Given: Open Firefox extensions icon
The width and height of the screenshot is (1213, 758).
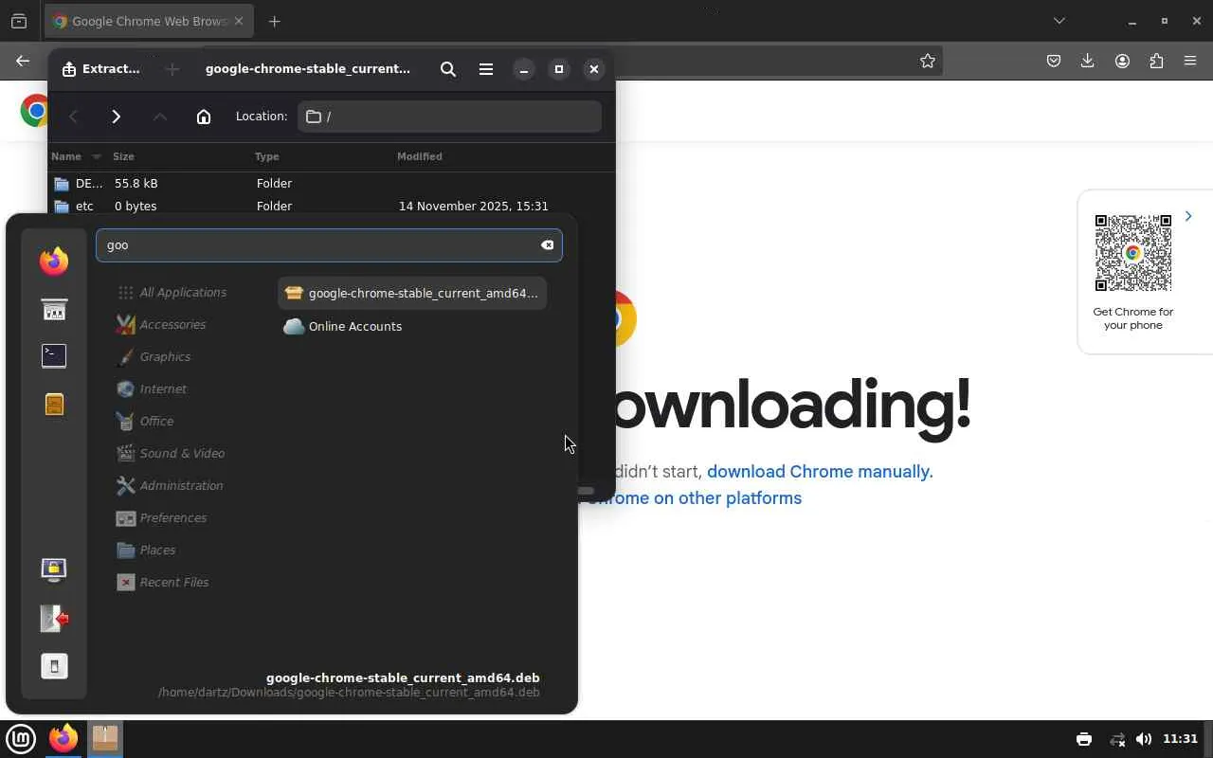Looking at the screenshot, I should pyautogui.click(x=1156, y=61).
